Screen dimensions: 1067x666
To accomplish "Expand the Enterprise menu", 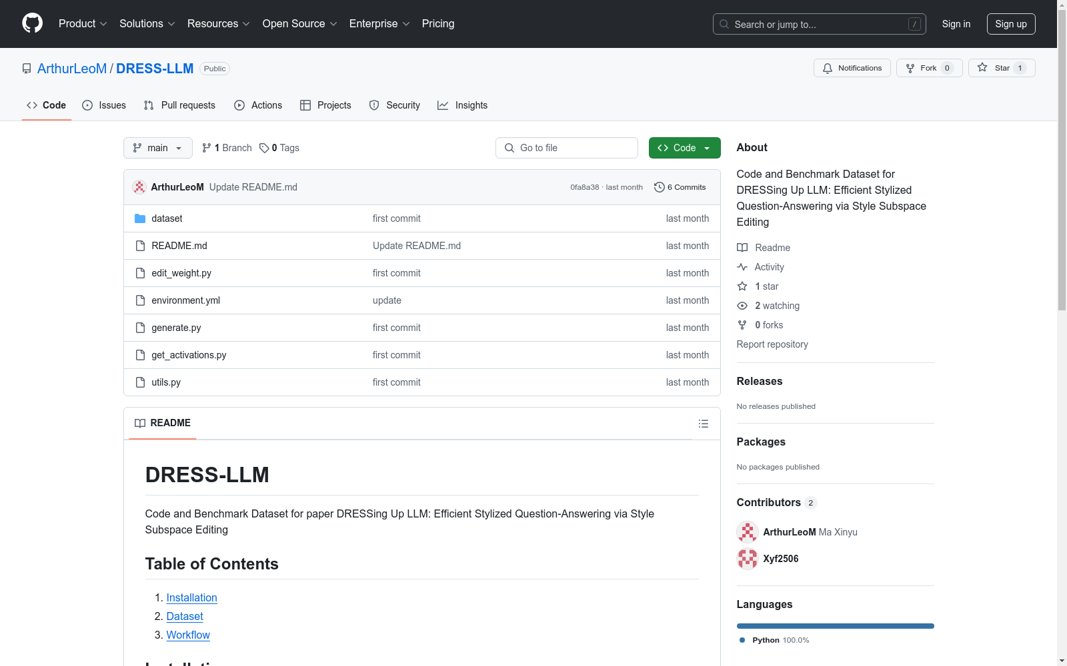I will tap(379, 23).
